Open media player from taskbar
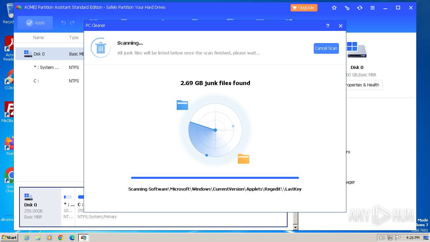 [x=49, y=238]
